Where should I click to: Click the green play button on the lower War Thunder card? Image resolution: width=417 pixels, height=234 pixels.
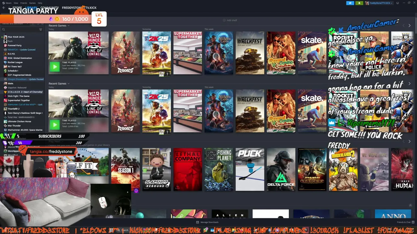click(54, 124)
